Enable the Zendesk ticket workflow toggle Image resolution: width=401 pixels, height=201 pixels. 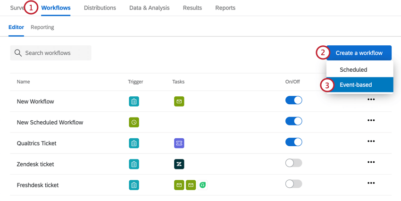(x=293, y=163)
